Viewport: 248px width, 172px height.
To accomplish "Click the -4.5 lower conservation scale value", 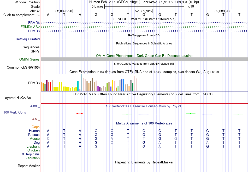I will pos(34,119).
